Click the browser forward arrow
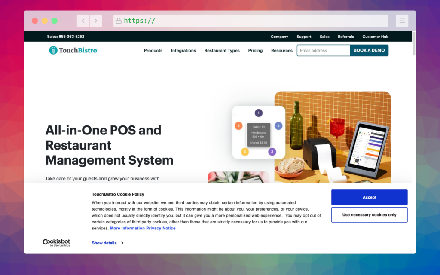440x275 pixels. tap(95, 20)
